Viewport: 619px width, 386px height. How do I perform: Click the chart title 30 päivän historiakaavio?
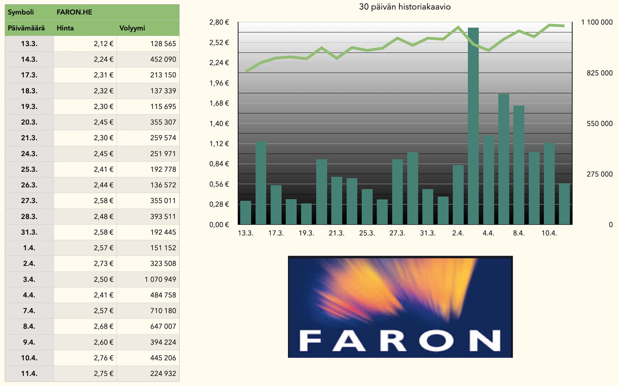click(x=405, y=7)
